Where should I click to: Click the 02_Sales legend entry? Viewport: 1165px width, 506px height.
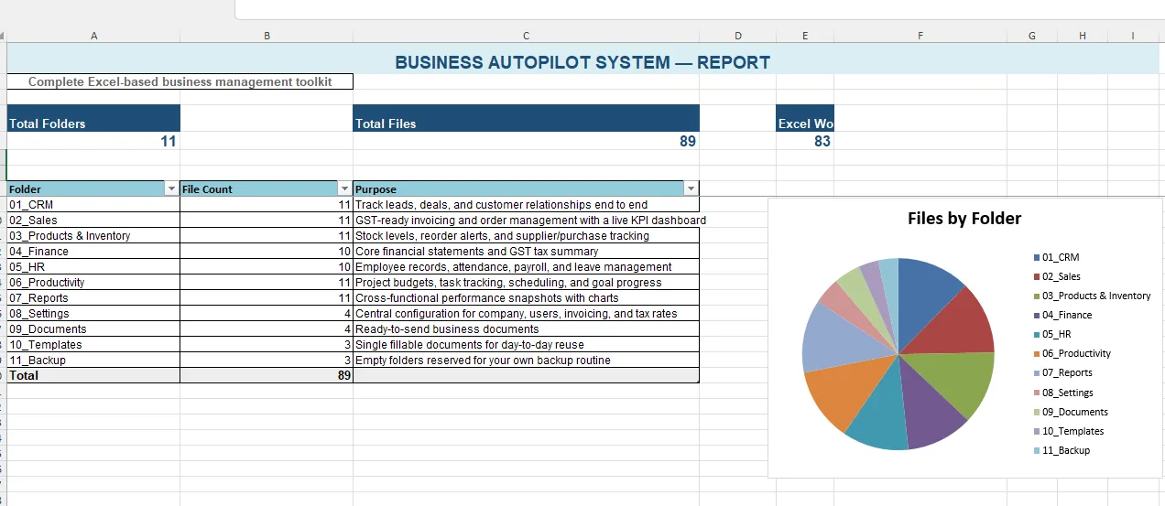[1057, 276]
